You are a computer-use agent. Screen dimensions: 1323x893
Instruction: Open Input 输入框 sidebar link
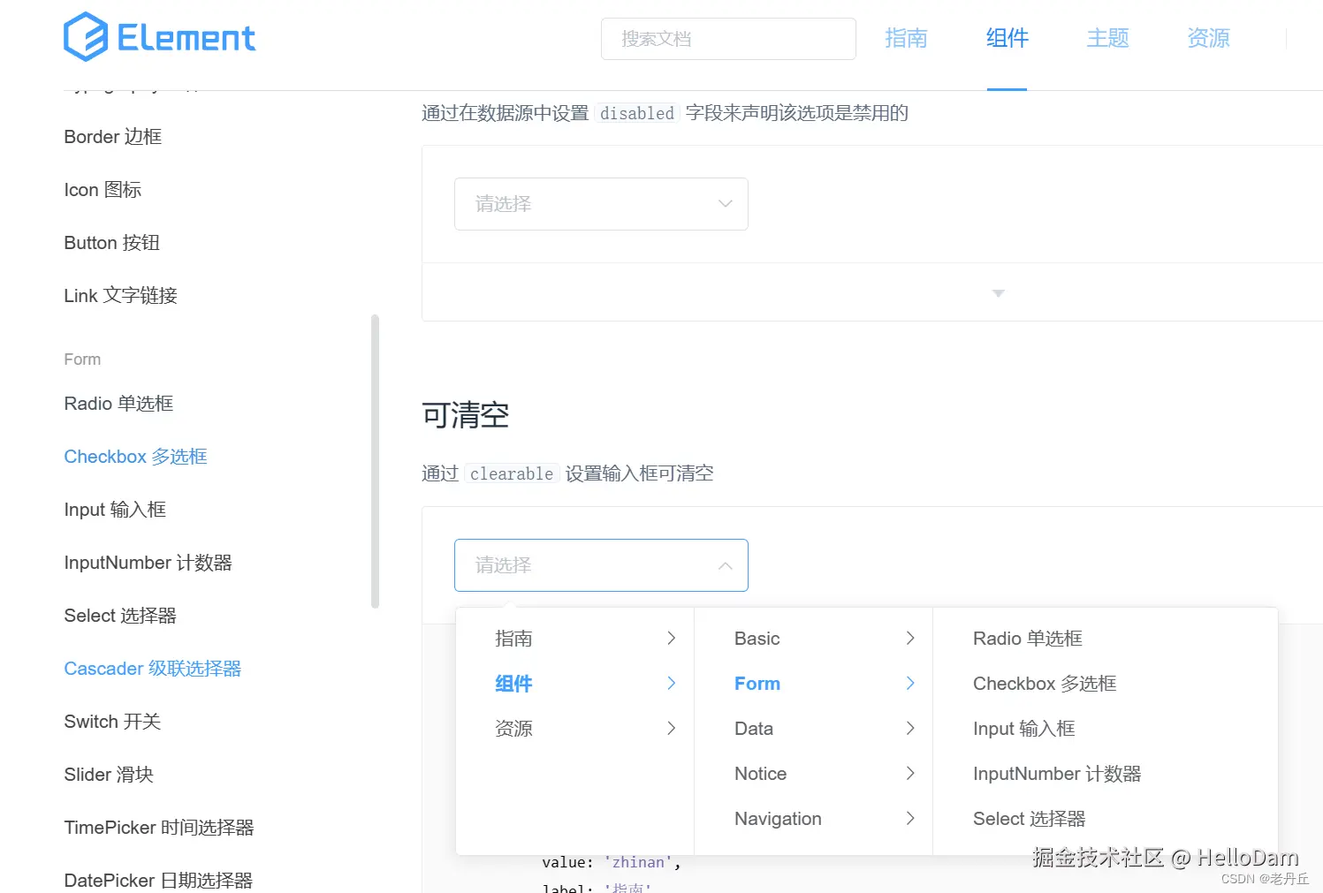pyautogui.click(x=115, y=510)
